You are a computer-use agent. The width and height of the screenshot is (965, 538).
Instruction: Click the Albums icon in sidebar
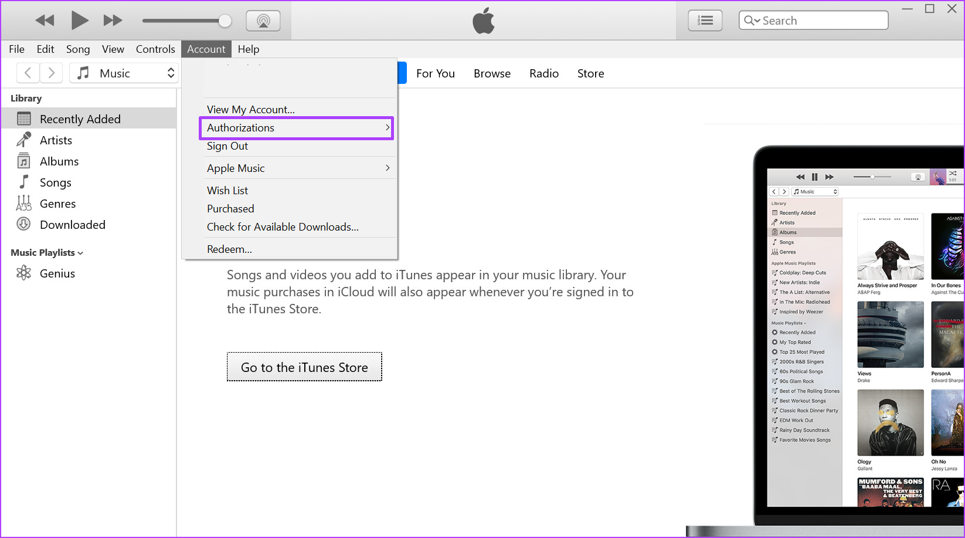coord(23,161)
